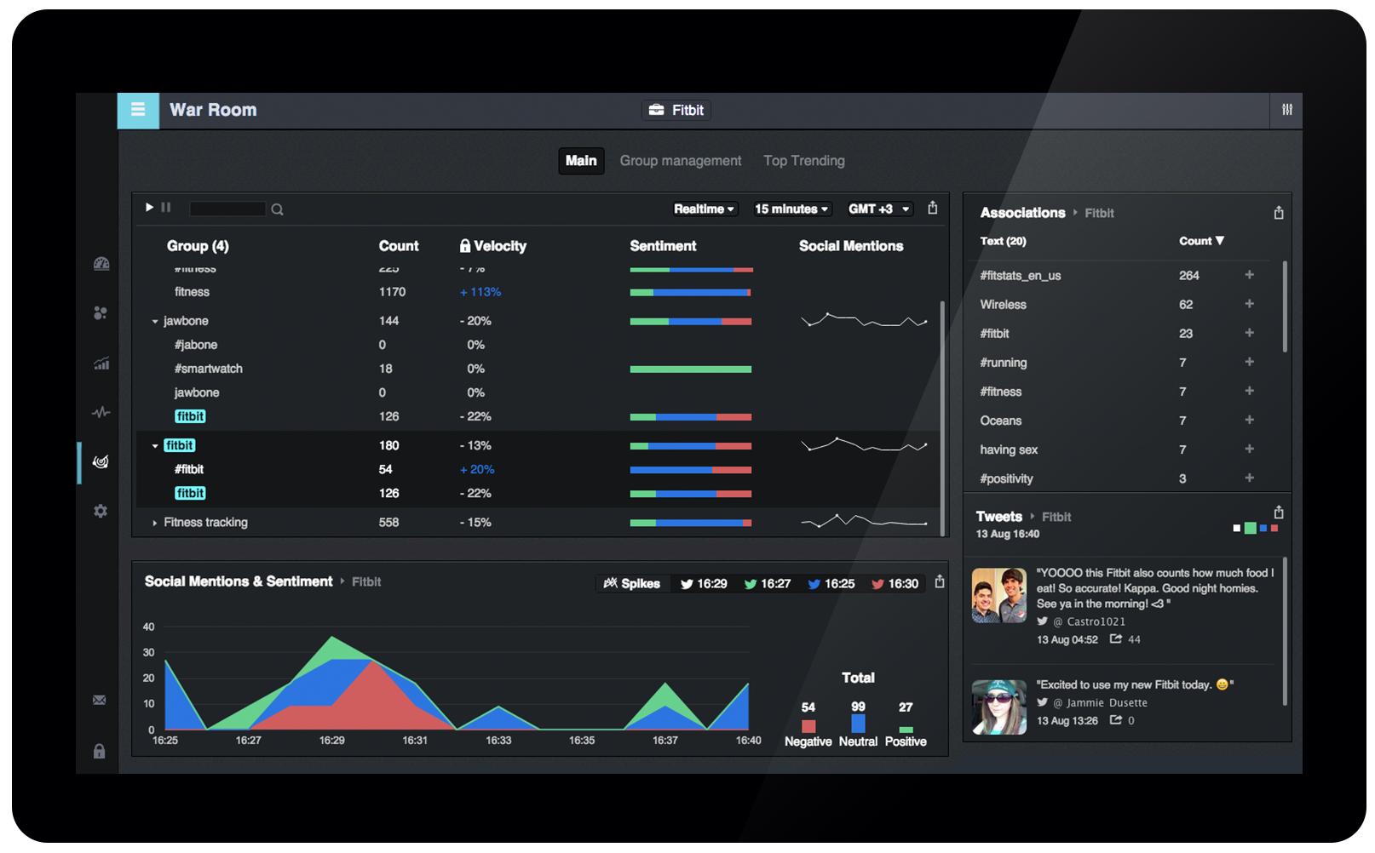Export the Social Mentions & Sentiment chart

point(940,581)
